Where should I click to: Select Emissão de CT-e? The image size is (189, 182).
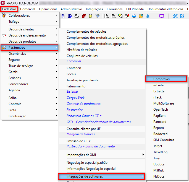[102, 141]
